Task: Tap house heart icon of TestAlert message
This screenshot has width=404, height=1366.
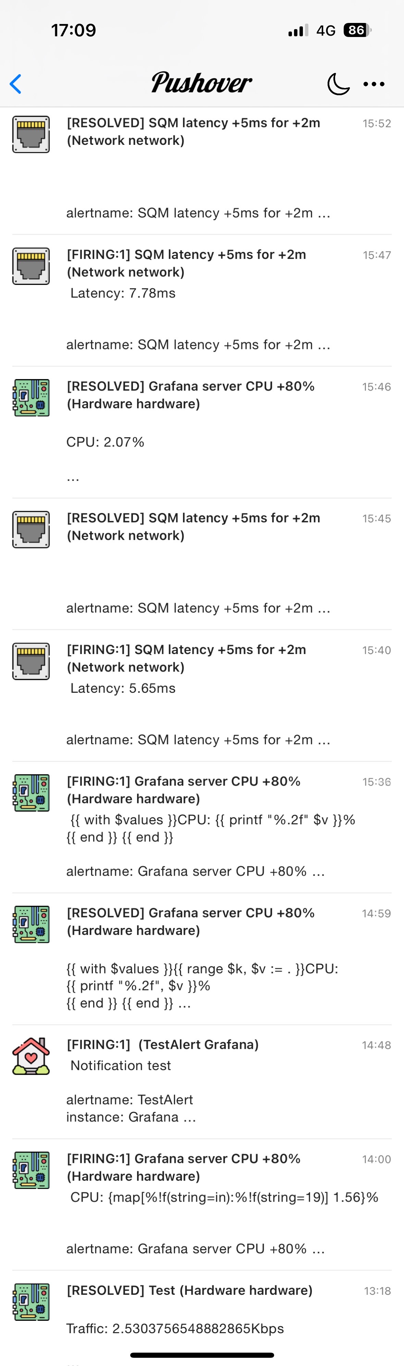Action: click(31, 1056)
